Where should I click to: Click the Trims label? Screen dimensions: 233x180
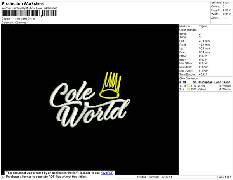[x=183, y=37]
